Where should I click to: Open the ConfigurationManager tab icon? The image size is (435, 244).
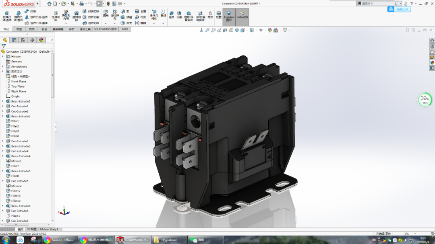[x=23, y=40]
